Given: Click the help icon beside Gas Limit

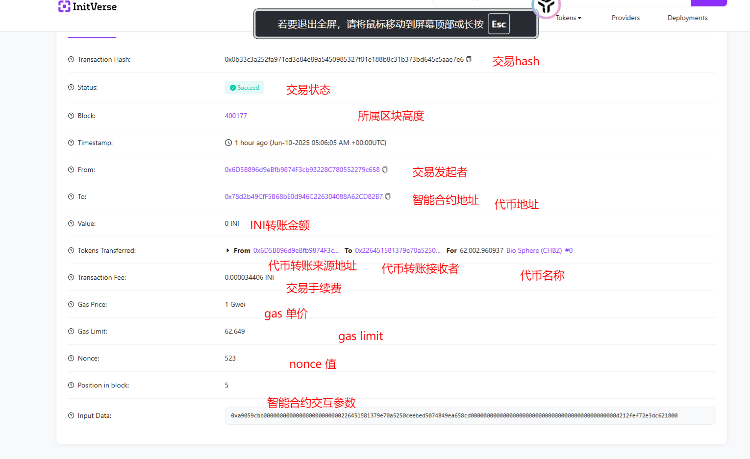Looking at the screenshot, I should [71, 331].
